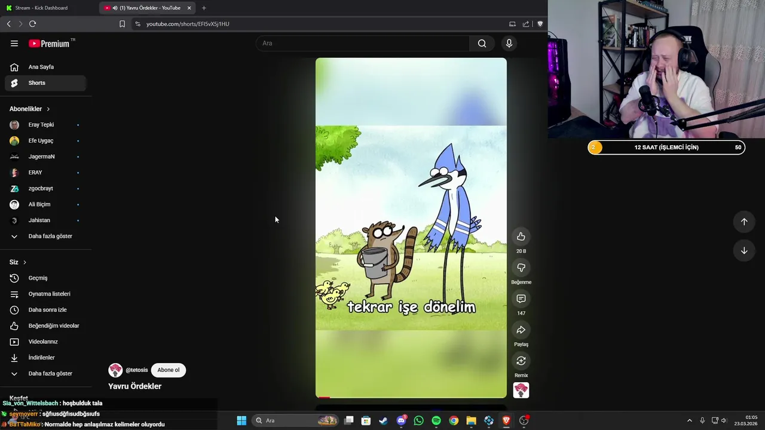Screen dimensions: 765x430
Task: Close the Yavru Ördekler YouTube tab
Action: [189, 8]
